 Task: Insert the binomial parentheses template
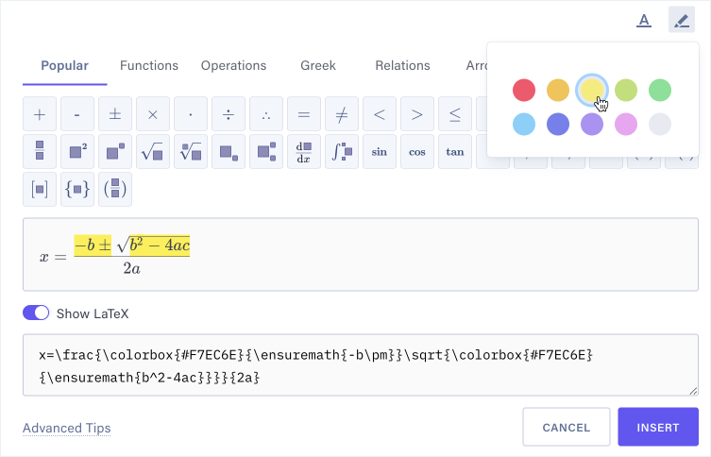(115, 189)
